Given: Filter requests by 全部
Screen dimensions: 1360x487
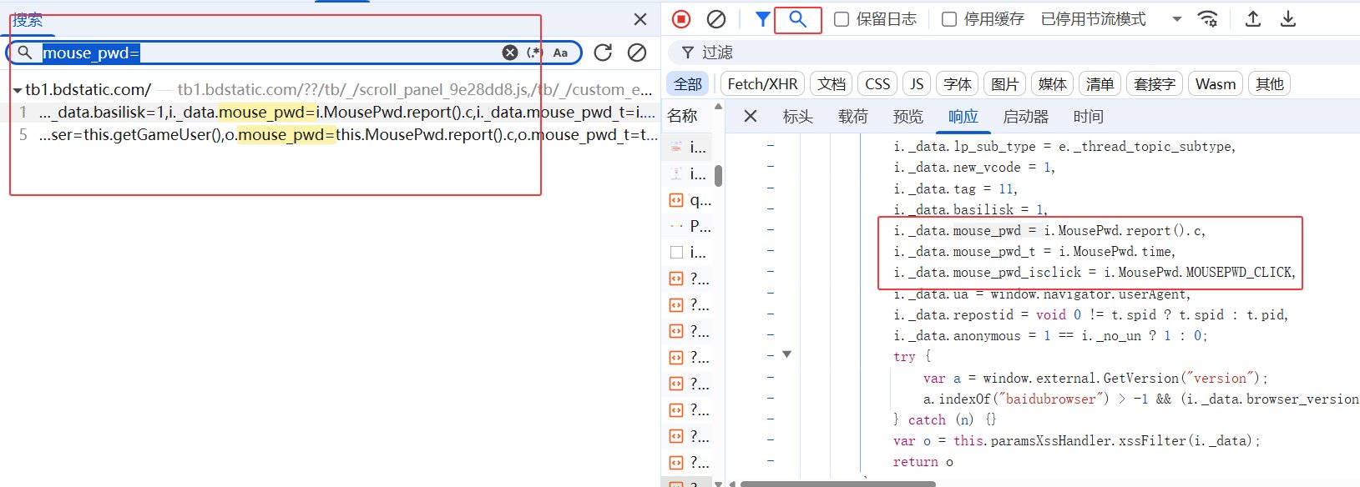Looking at the screenshot, I should (688, 84).
